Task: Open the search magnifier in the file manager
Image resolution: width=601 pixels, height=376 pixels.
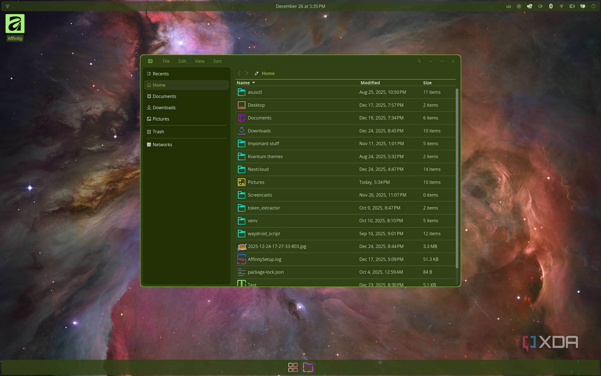Action: pos(419,61)
